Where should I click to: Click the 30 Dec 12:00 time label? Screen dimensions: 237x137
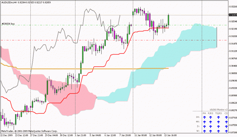(x=66, y=135)
